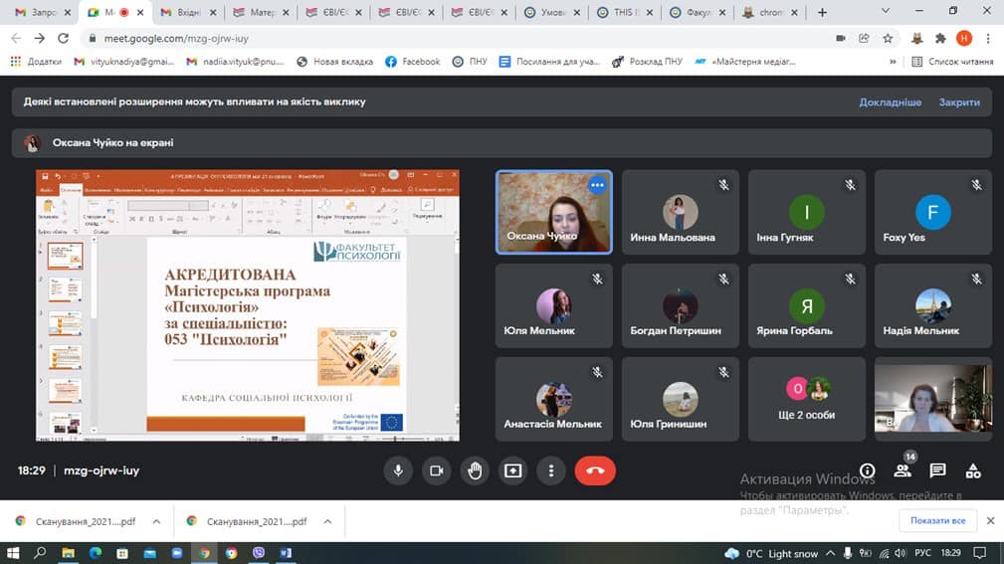The image size is (1004, 564).
Task: Leave the call with red hang-up button
Action: 595,470
